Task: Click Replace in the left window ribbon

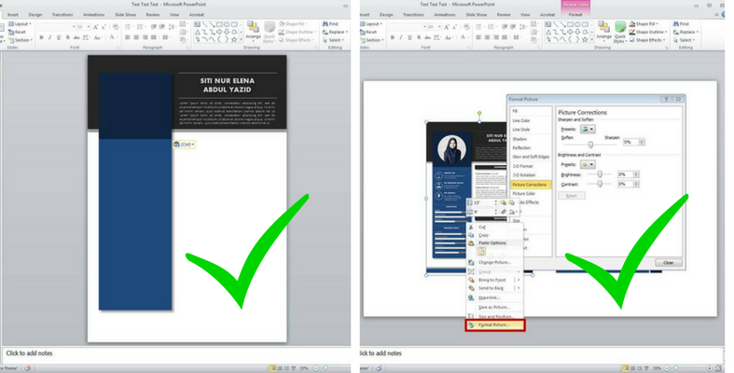Action: click(334, 32)
